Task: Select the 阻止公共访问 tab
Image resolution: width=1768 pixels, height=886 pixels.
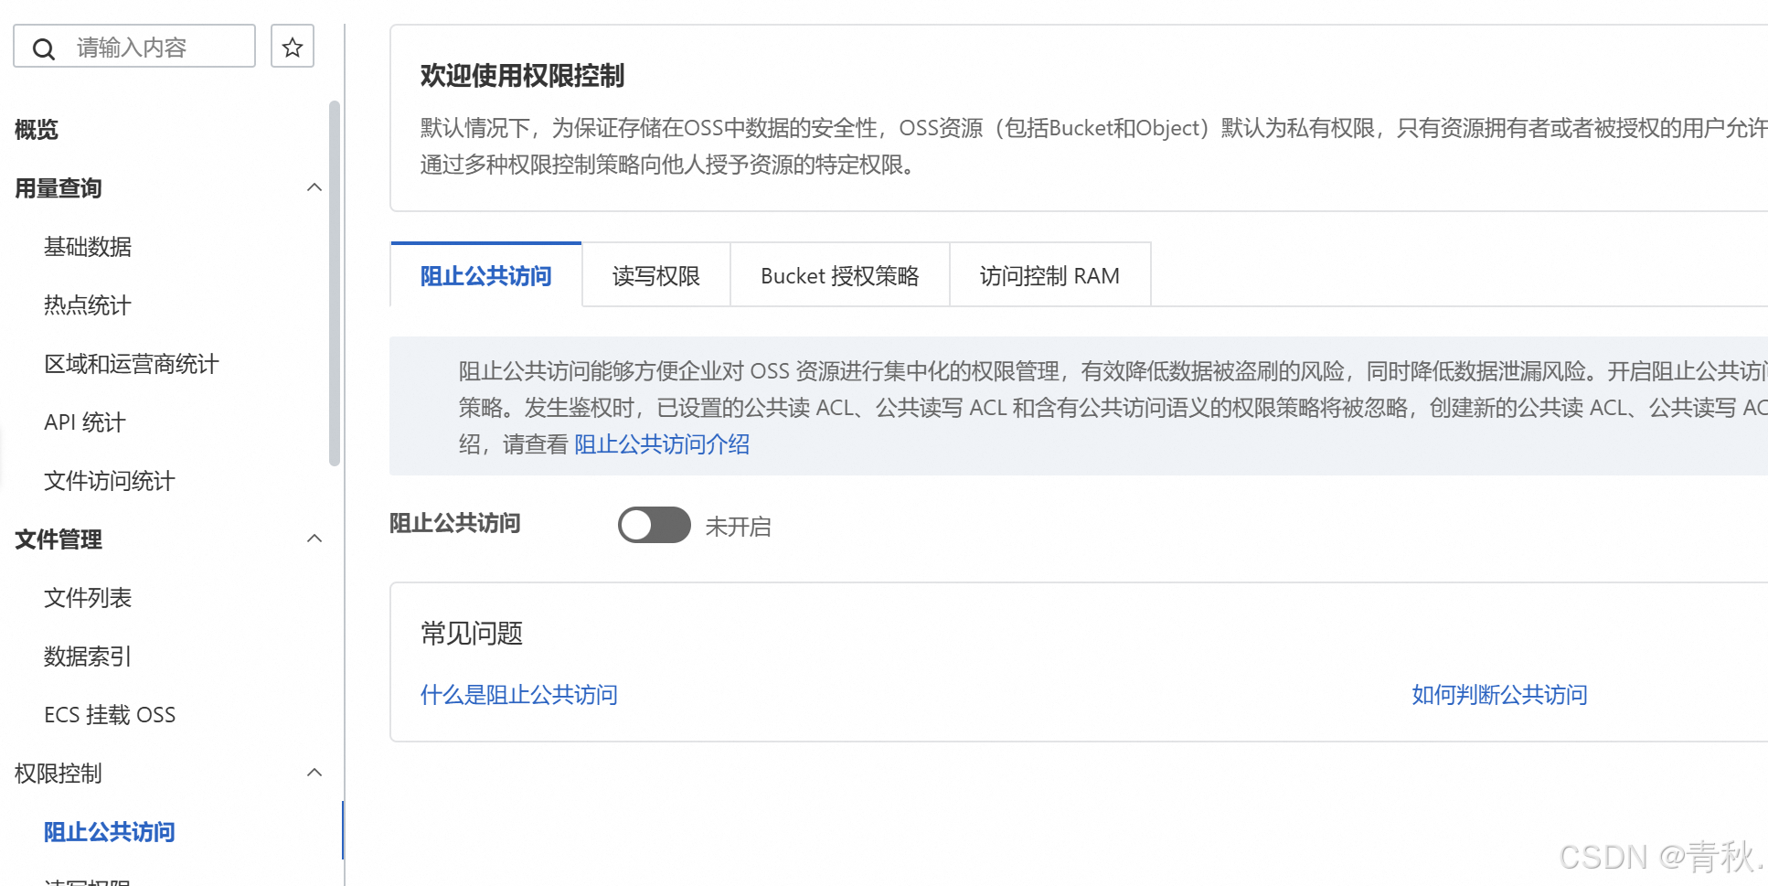Action: click(485, 276)
